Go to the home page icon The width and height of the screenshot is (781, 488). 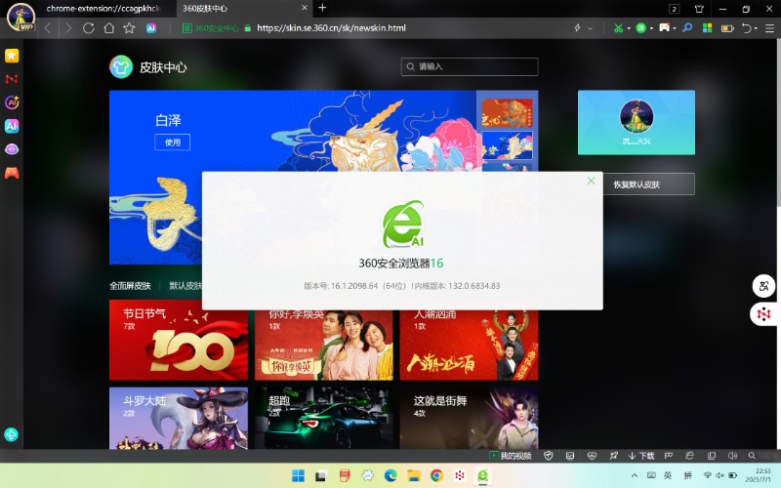point(109,28)
